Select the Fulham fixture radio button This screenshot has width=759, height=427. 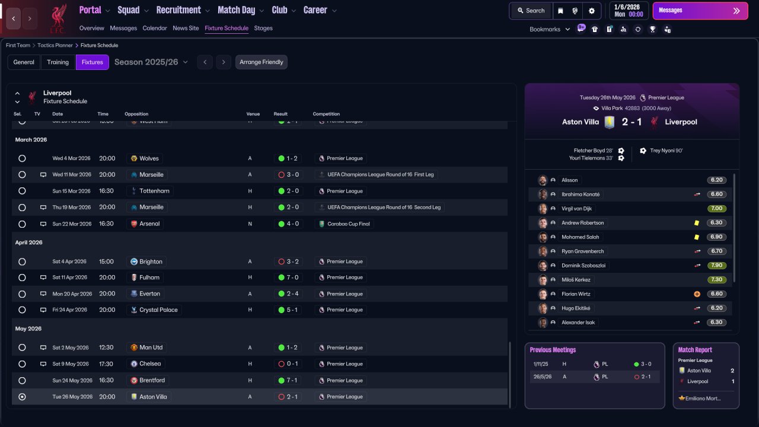[x=22, y=278]
